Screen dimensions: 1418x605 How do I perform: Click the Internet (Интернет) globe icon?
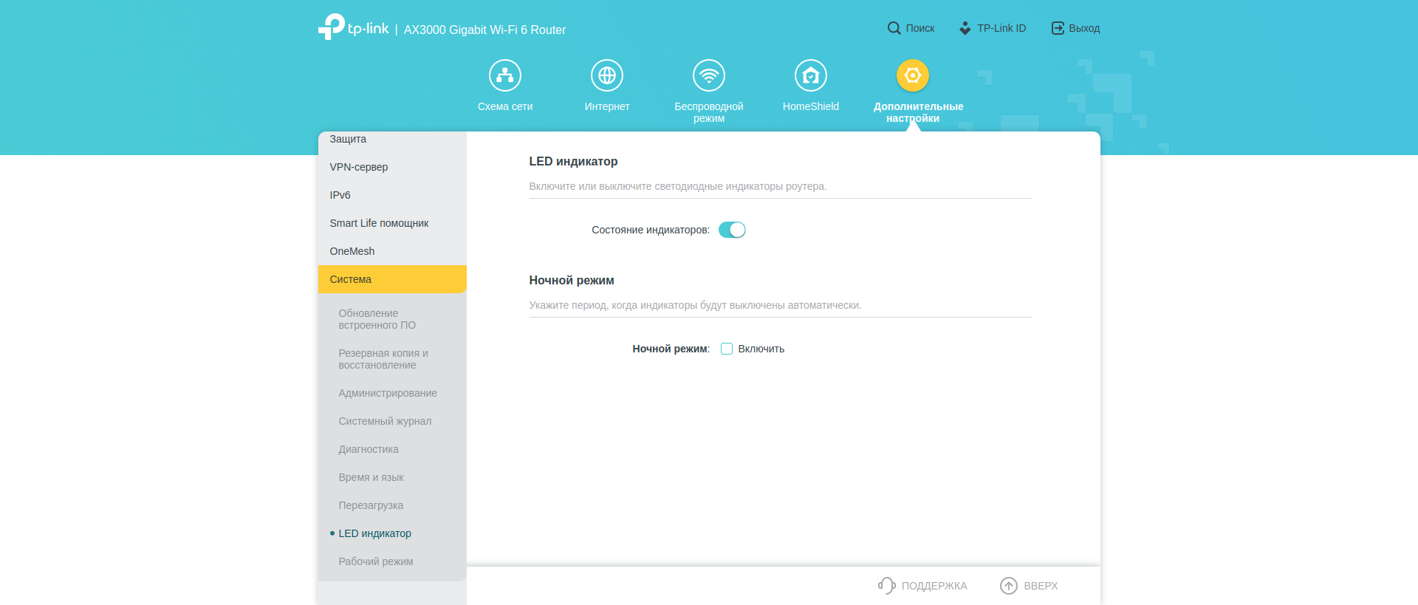(607, 75)
